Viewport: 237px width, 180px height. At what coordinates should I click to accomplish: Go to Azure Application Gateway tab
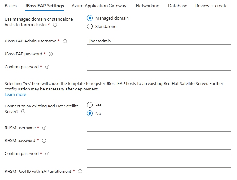tap(99, 6)
